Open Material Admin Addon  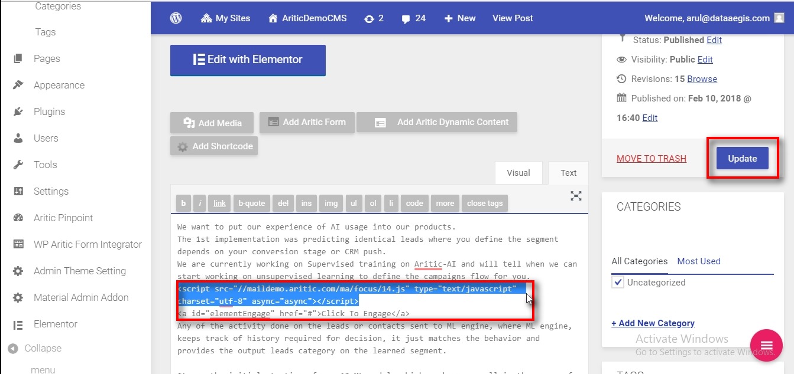point(81,297)
